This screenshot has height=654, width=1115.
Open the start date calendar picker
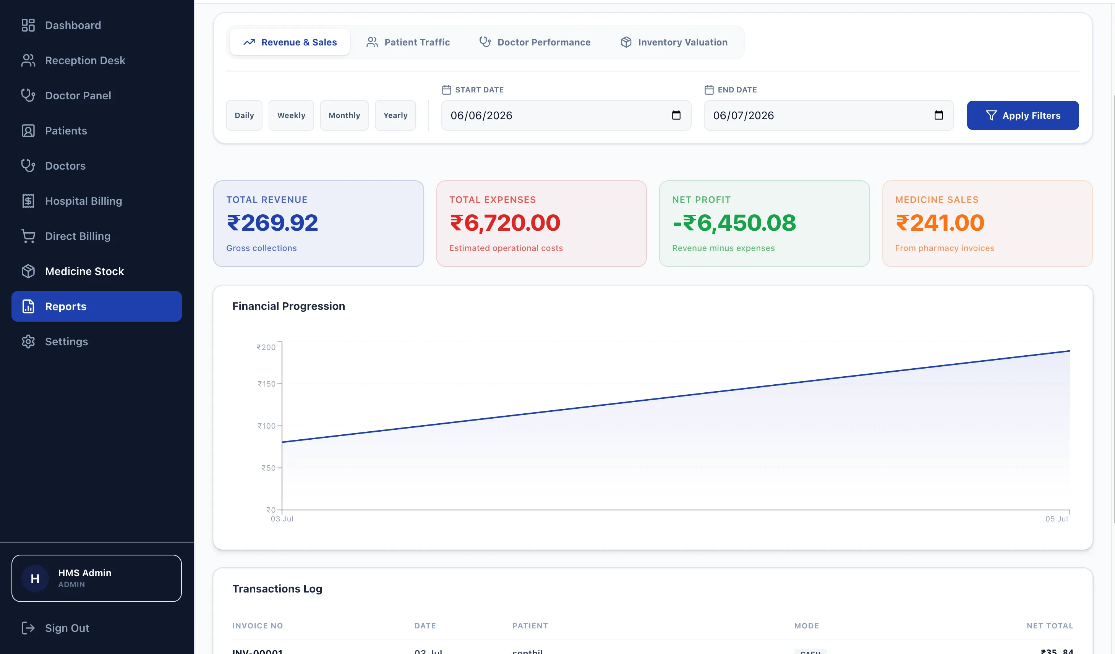pos(676,115)
